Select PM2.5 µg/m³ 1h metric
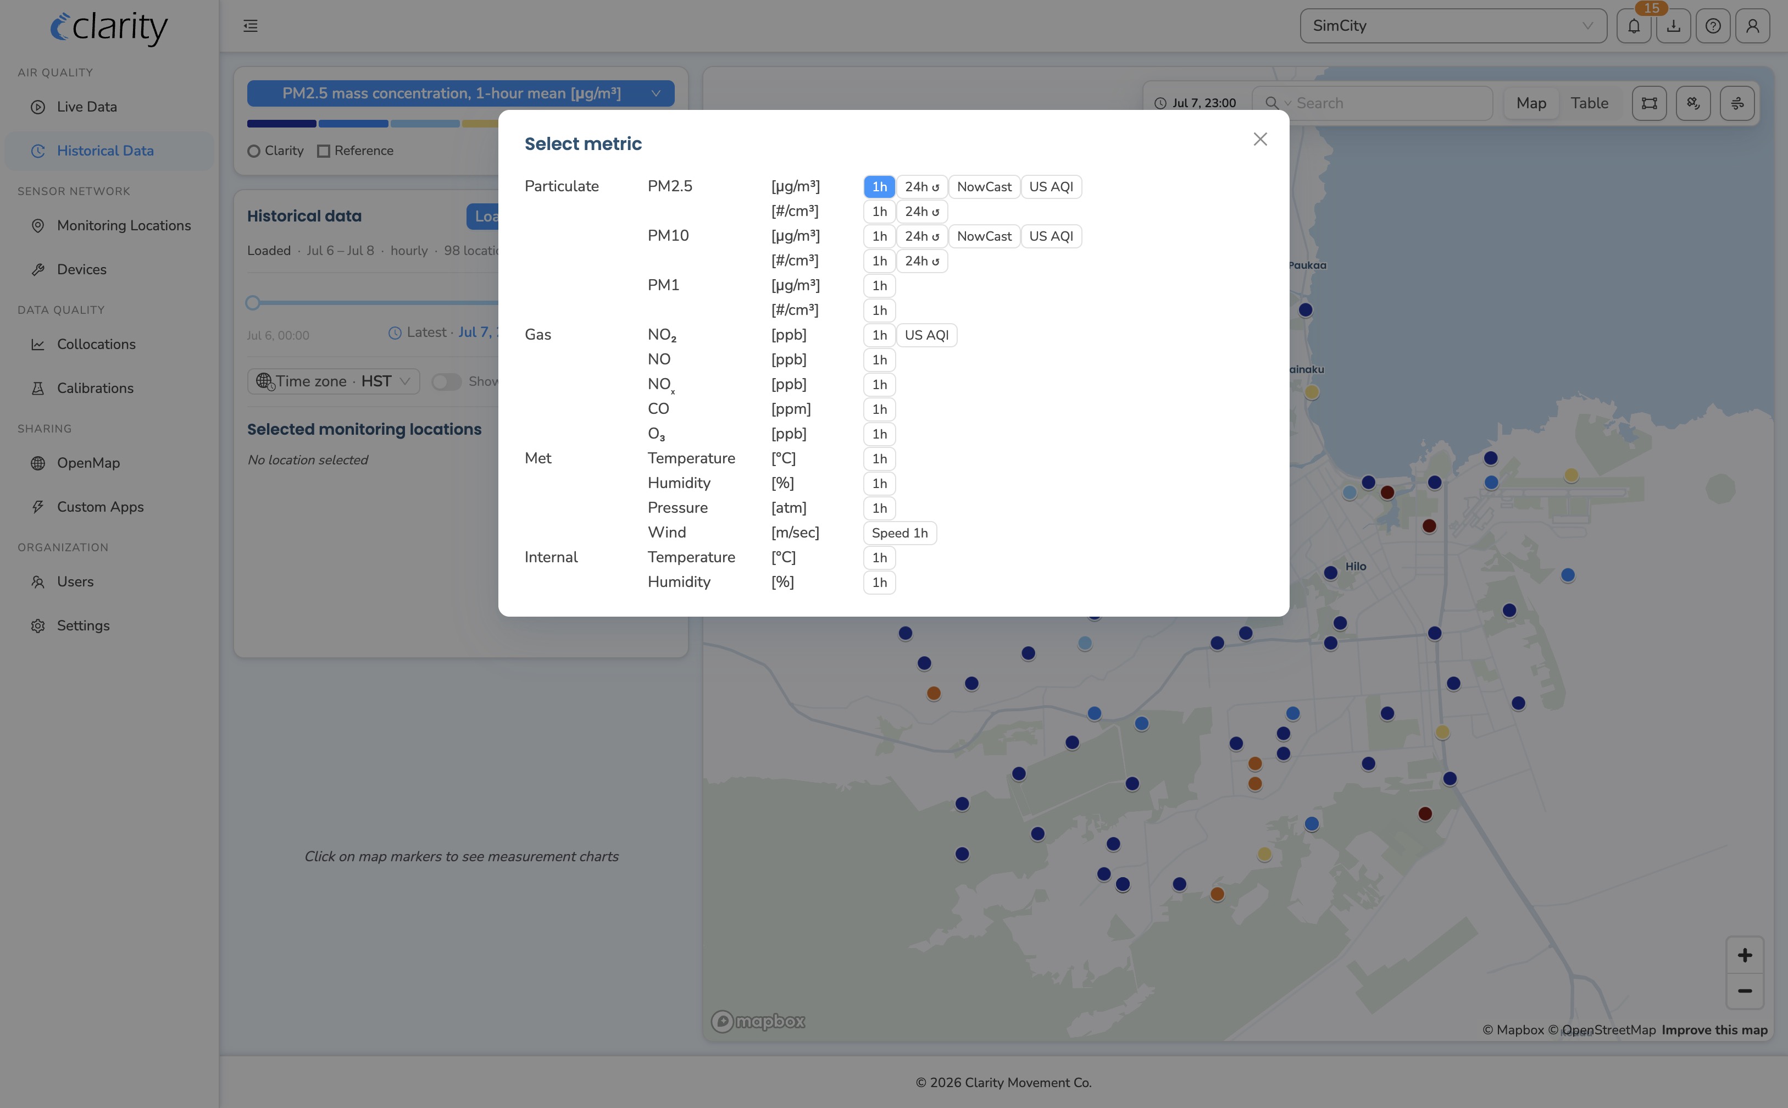The width and height of the screenshot is (1788, 1108). point(880,187)
